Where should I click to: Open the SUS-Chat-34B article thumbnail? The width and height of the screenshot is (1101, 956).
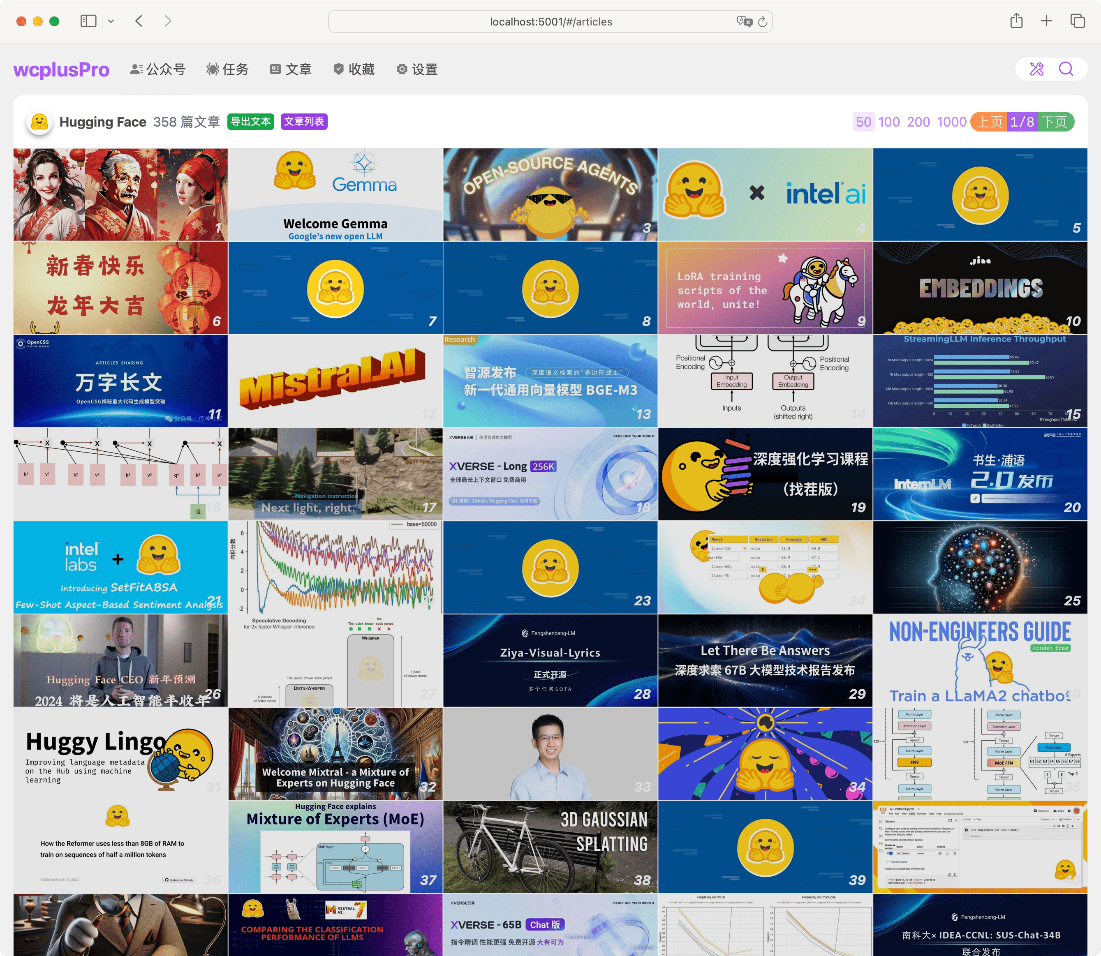[x=981, y=925]
